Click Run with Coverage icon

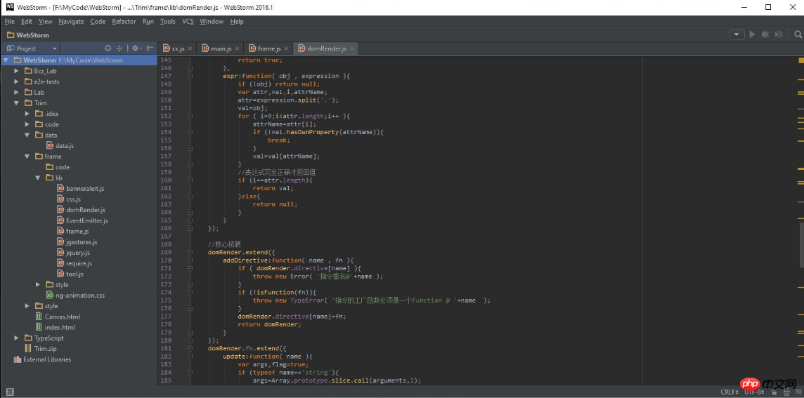tap(779, 34)
